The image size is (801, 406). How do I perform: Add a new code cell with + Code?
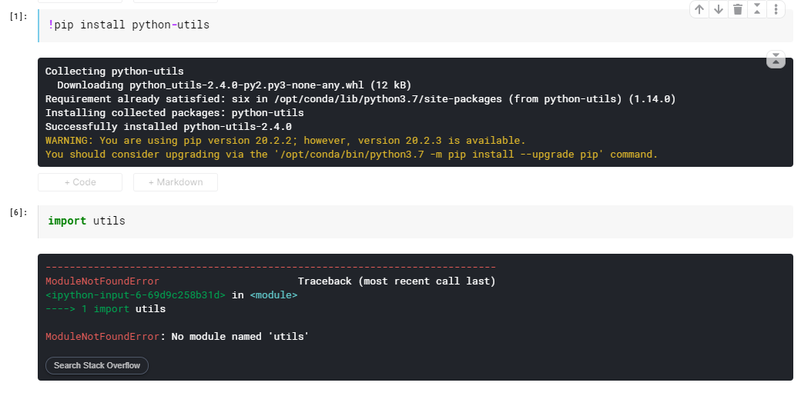pyautogui.click(x=80, y=182)
